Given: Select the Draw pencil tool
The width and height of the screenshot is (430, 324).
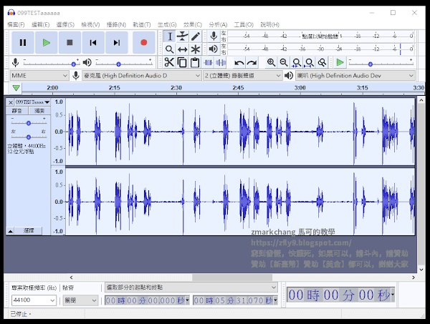Looking at the screenshot, I should [195, 36].
